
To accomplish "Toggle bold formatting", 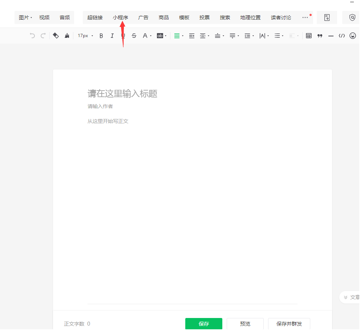I will 101,36.
